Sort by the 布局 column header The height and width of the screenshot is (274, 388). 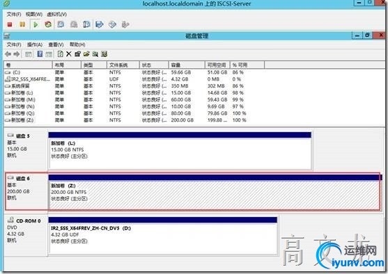(67, 65)
